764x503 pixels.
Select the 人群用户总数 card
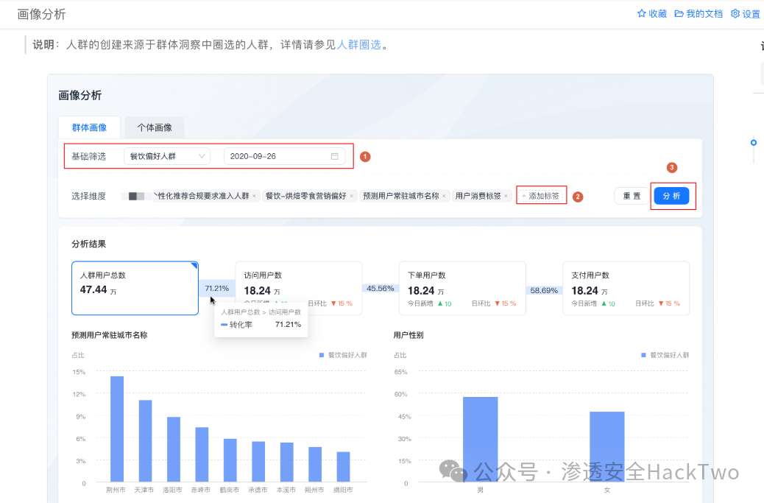135,288
